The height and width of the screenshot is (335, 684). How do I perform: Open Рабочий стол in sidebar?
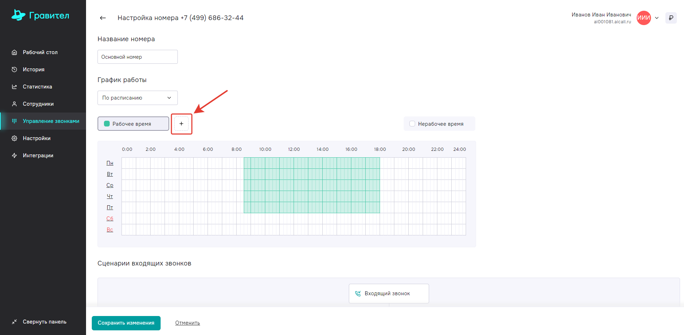(40, 52)
